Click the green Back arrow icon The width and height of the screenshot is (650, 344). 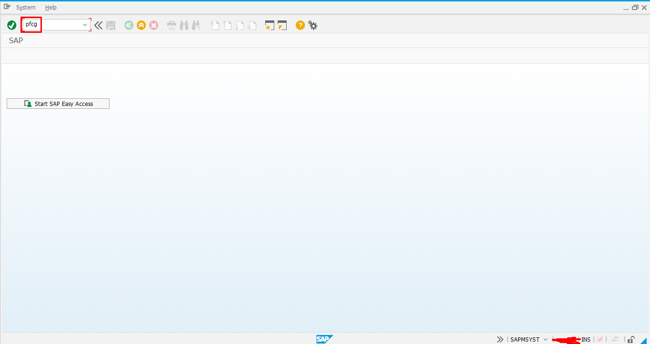[129, 25]
